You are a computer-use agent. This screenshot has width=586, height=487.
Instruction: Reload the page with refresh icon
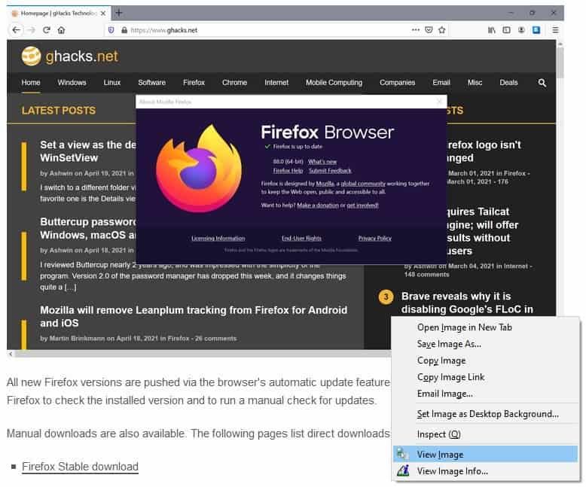[47, 30]
